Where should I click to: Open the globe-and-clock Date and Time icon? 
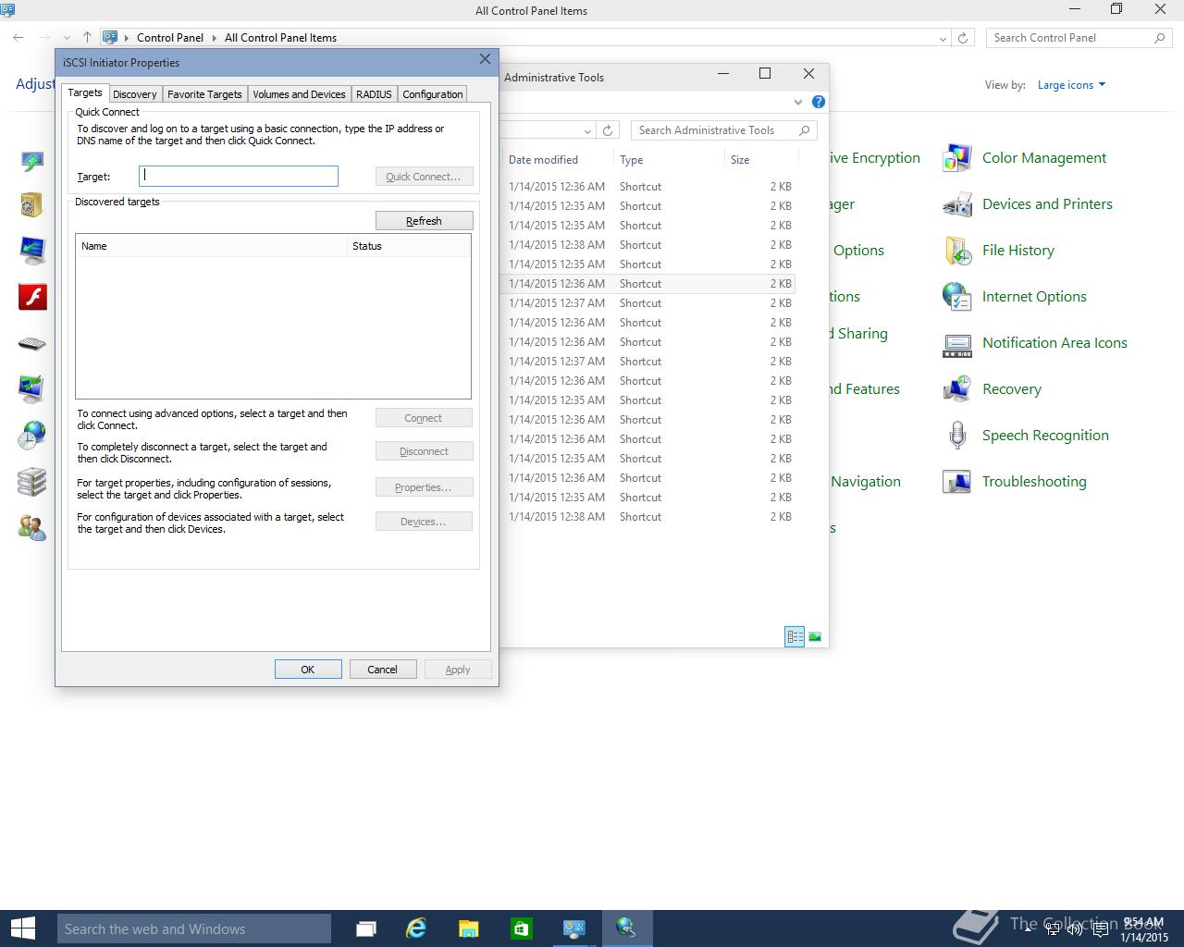32,436
